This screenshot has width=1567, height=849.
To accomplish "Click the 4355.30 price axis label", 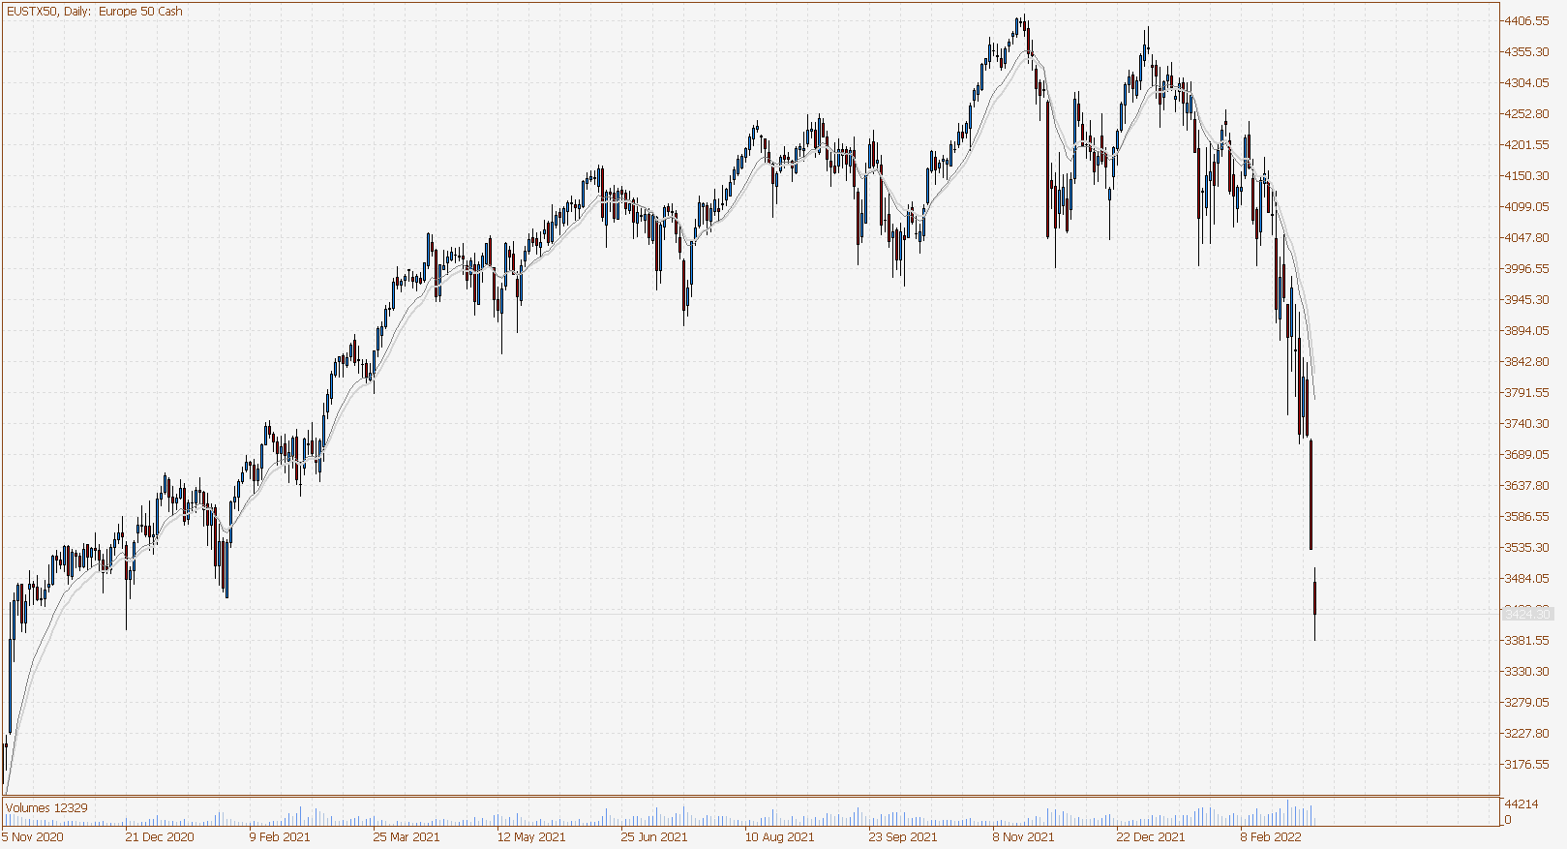I will (1526, 51).
